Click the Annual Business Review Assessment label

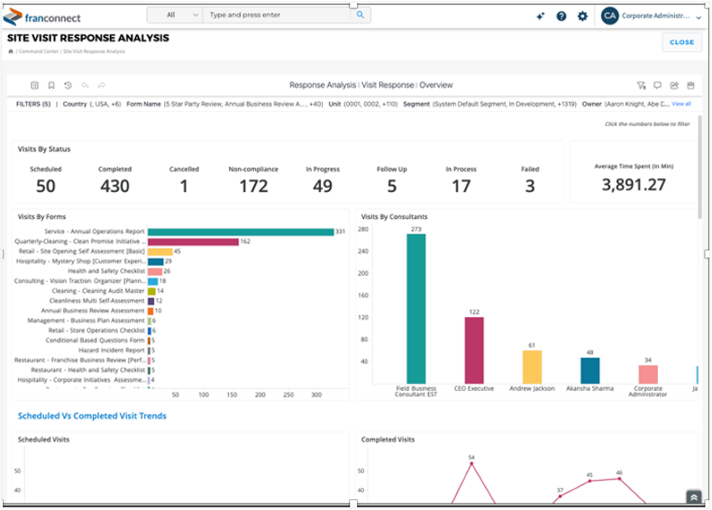tap(93, 311)
